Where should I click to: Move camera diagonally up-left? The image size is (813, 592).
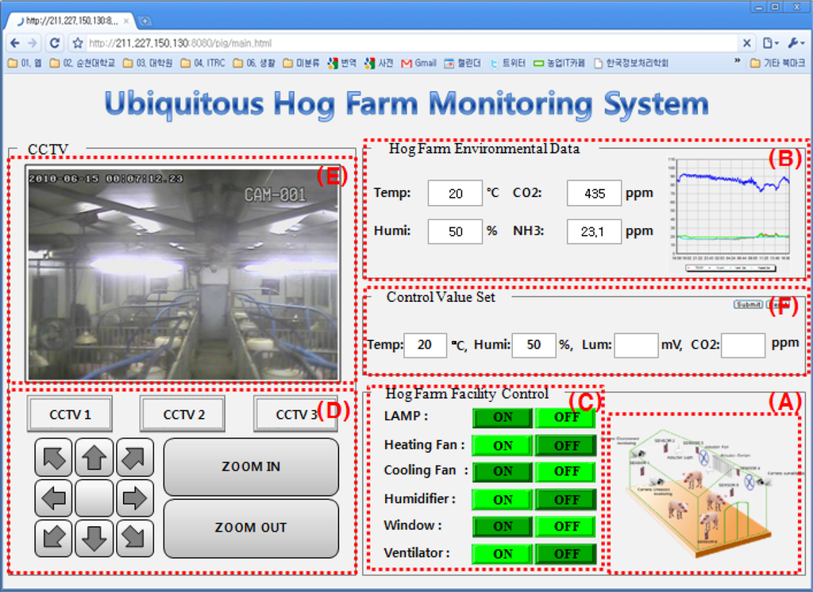pos(54,457)
